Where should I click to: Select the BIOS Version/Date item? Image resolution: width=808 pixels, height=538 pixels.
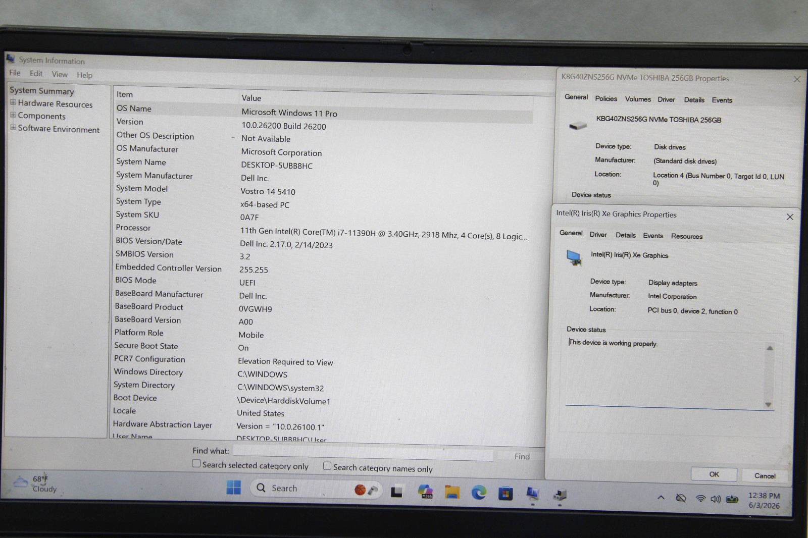(x=148, y=241)
